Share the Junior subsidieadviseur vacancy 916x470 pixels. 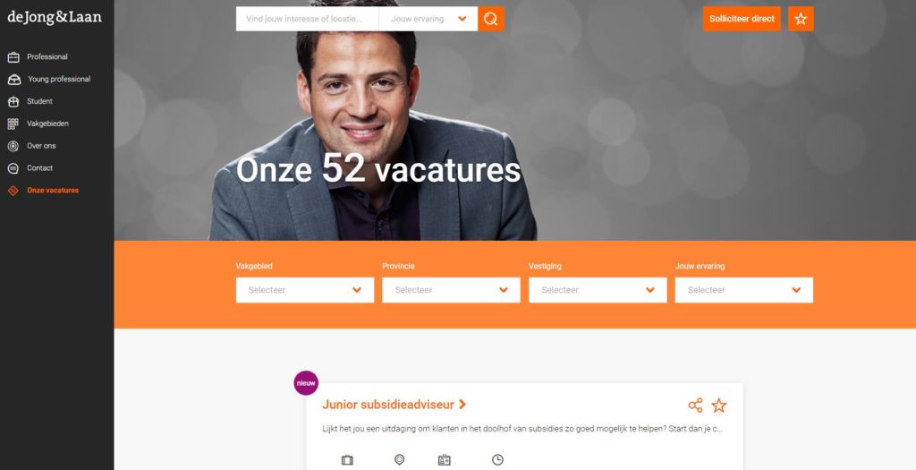695,406
